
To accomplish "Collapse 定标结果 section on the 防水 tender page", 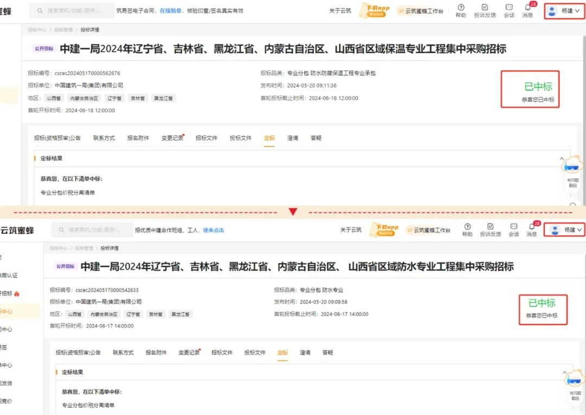I will pyautogui.click(x=564, y=373).
